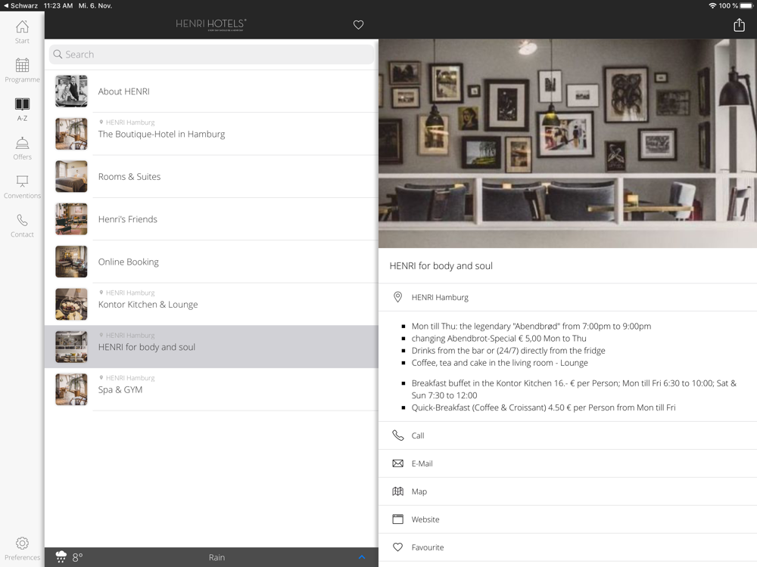Screen dimensions: 757x567
Task: Click the phone icon beside Call
Action: (398, 435)
